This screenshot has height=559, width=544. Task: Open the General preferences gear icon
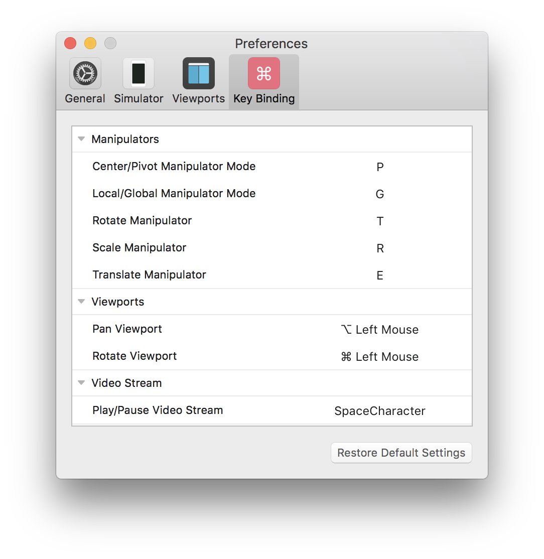(85, 74)
